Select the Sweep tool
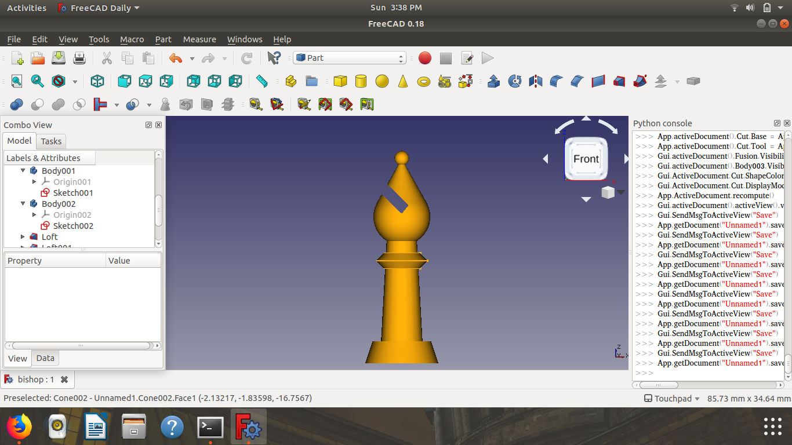 pos(640,81)
